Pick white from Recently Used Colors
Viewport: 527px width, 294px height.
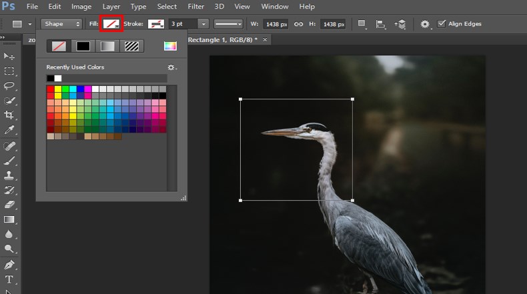point(58,78)
